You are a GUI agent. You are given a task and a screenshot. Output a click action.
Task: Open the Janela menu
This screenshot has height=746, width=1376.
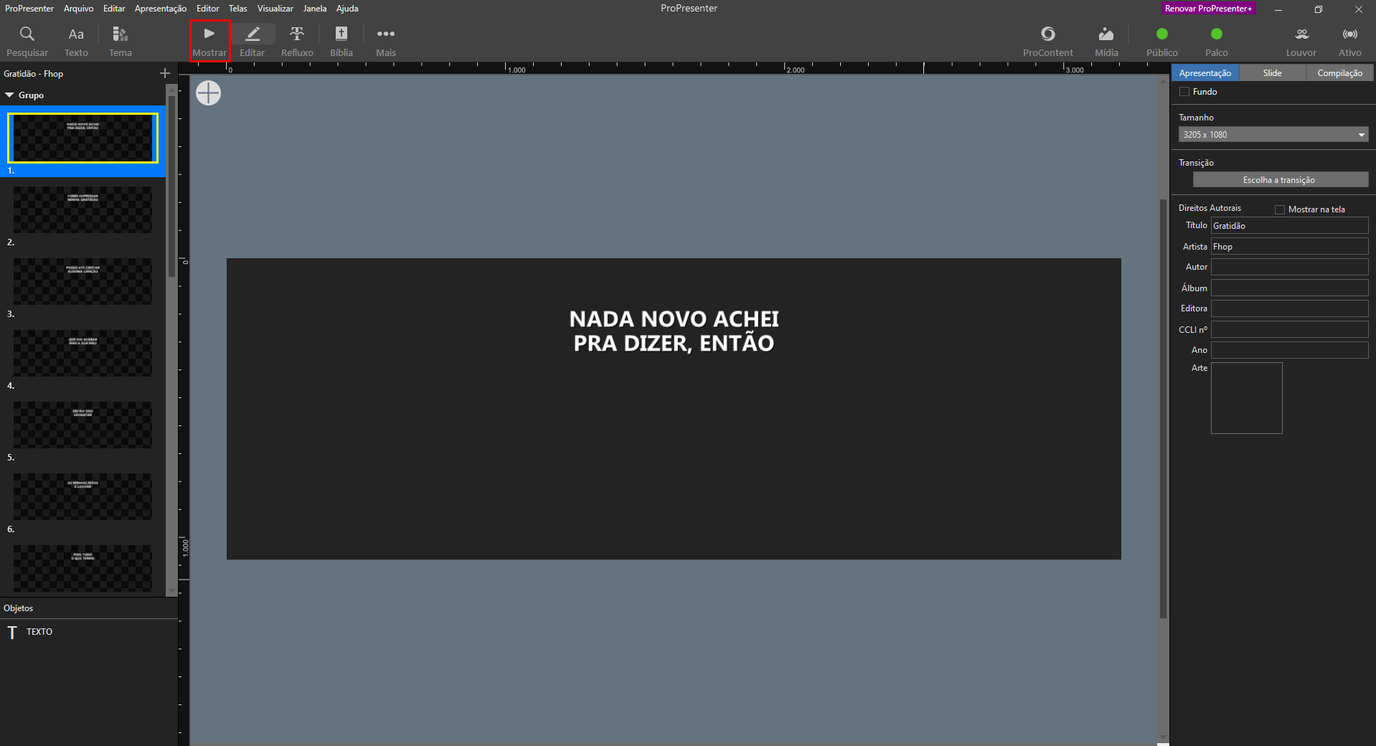click(315, 9)
